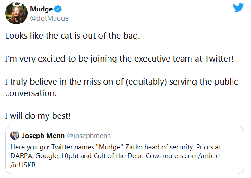Visit the @dotMudge handle
This screenshot has width=251, height=178.
point(49,18)
